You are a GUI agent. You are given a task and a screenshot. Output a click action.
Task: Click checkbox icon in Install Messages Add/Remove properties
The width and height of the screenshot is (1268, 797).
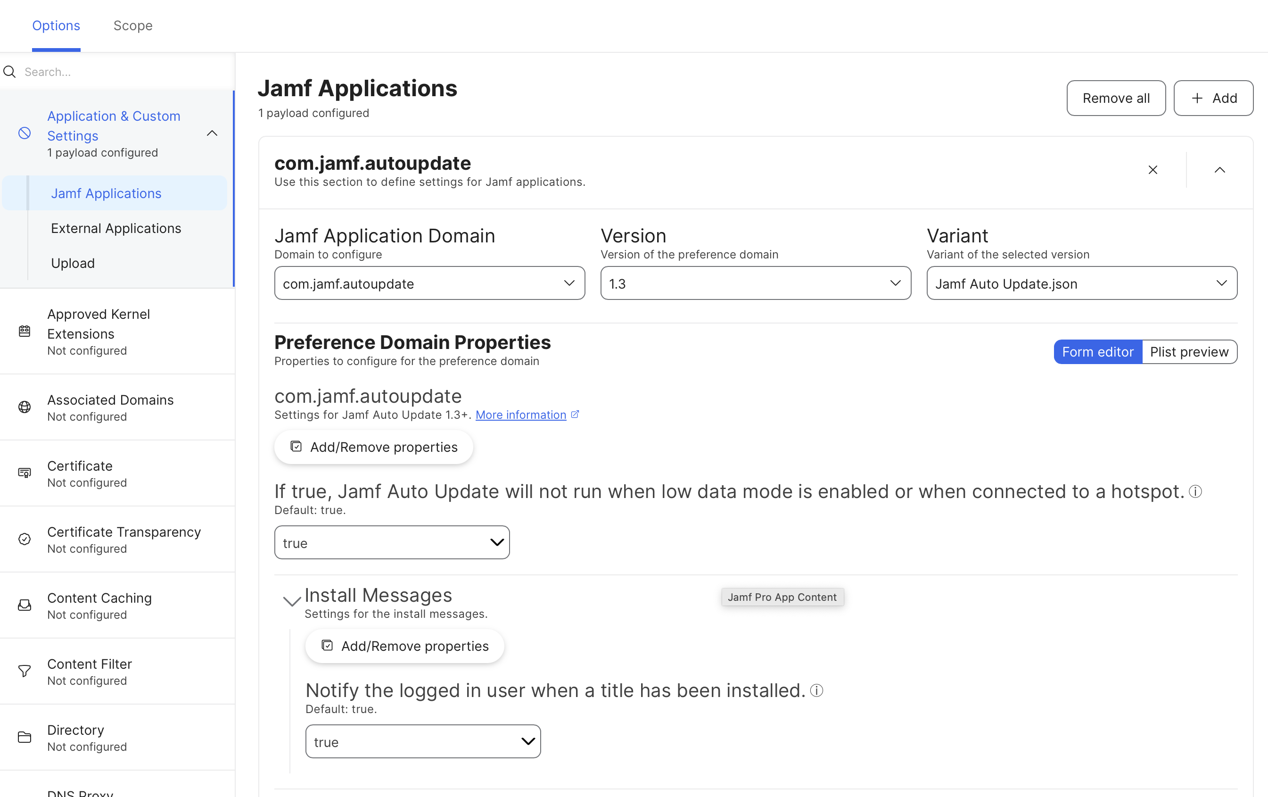(x=327, y=646)
